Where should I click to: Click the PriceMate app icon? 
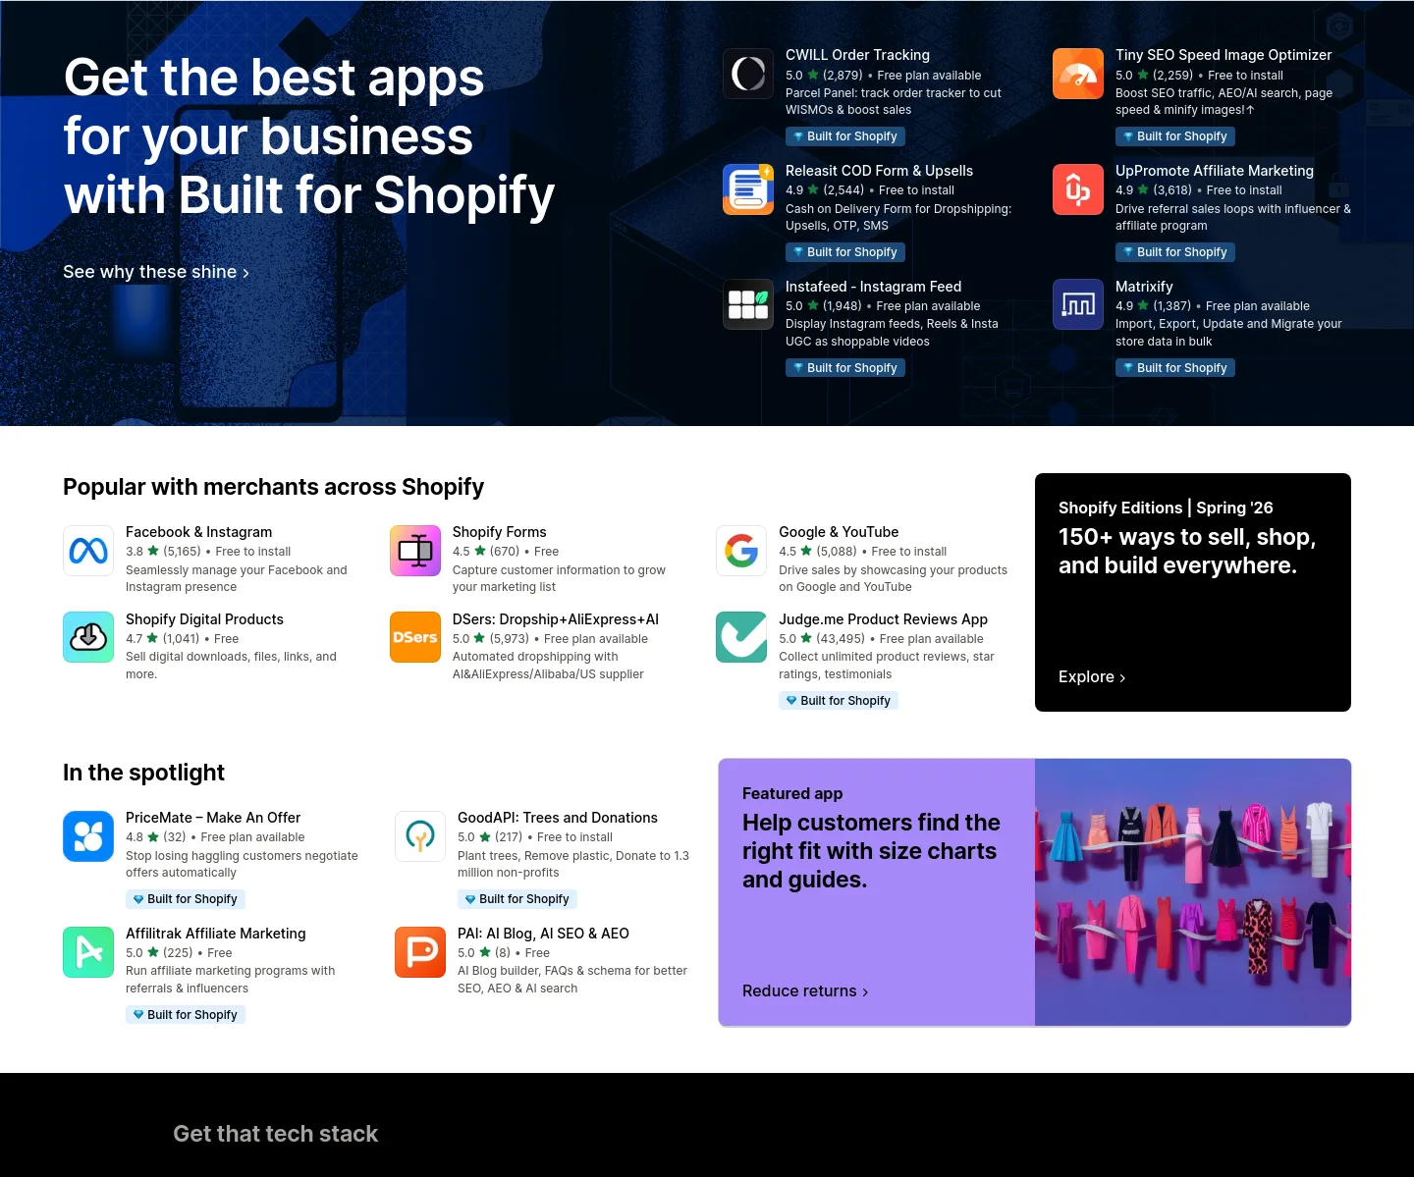coord(88,836)
